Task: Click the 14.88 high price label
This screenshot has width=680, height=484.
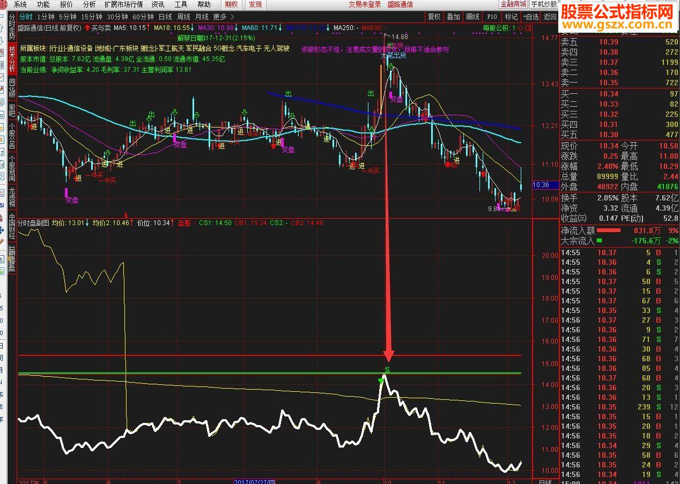Action: (400, 36)
